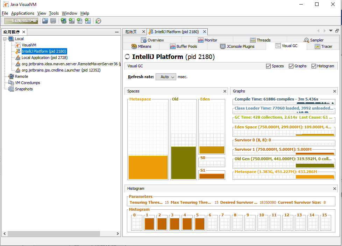
Task: Open the JConsole Plugins tab
Action: point(237,46)
